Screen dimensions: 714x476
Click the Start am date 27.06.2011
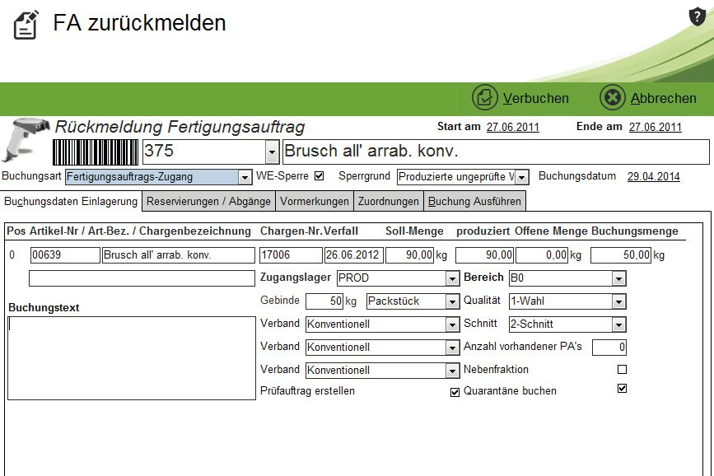[513, 127]
